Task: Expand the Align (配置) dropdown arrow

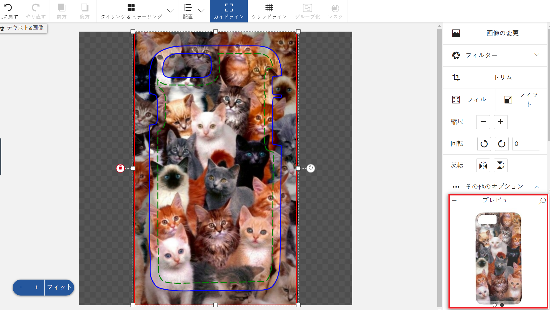Action: point(201,11)
